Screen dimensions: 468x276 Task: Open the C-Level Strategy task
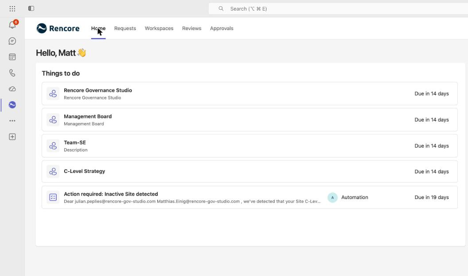coord(250,172)
